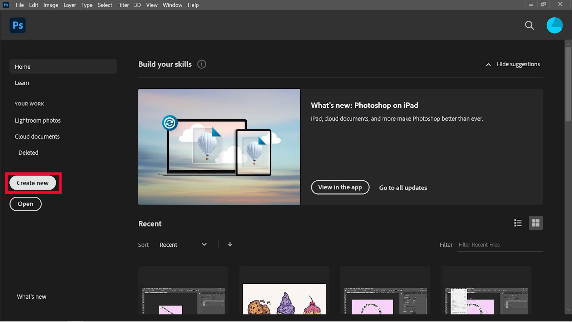The image size is (572, 322).
Task: Open the Window menu
Action: [x=173, y=5]
